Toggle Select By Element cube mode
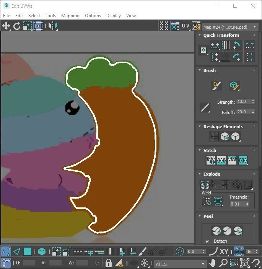This screenshot has width=262, height=269. tap(42, 251)
